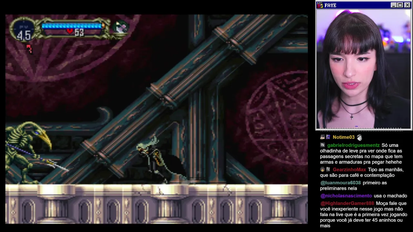Click the webcam video feed
The height and width of the screenshot is (232, 413).
pyautogui.click(x=364, y=69)
